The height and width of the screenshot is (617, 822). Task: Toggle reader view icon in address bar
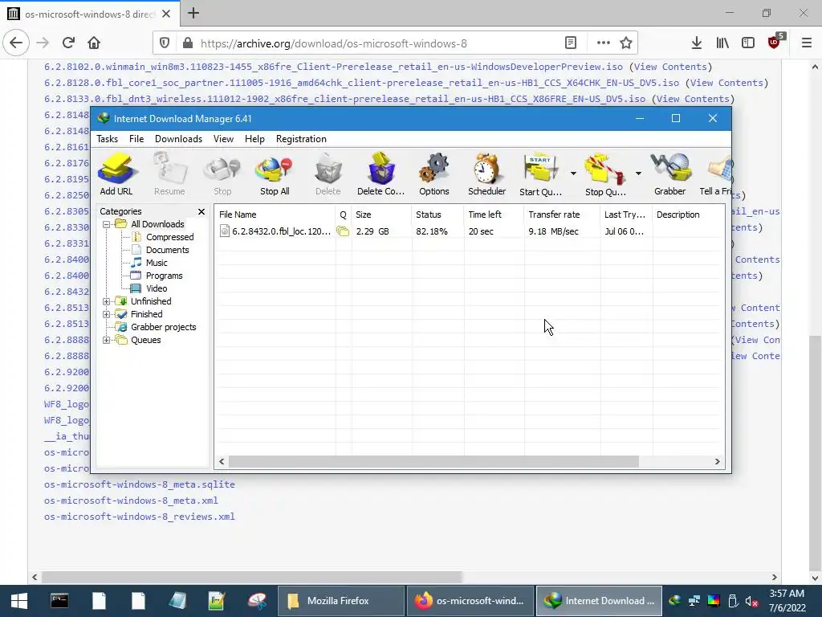pyautogui.click(x=571, y=43)
